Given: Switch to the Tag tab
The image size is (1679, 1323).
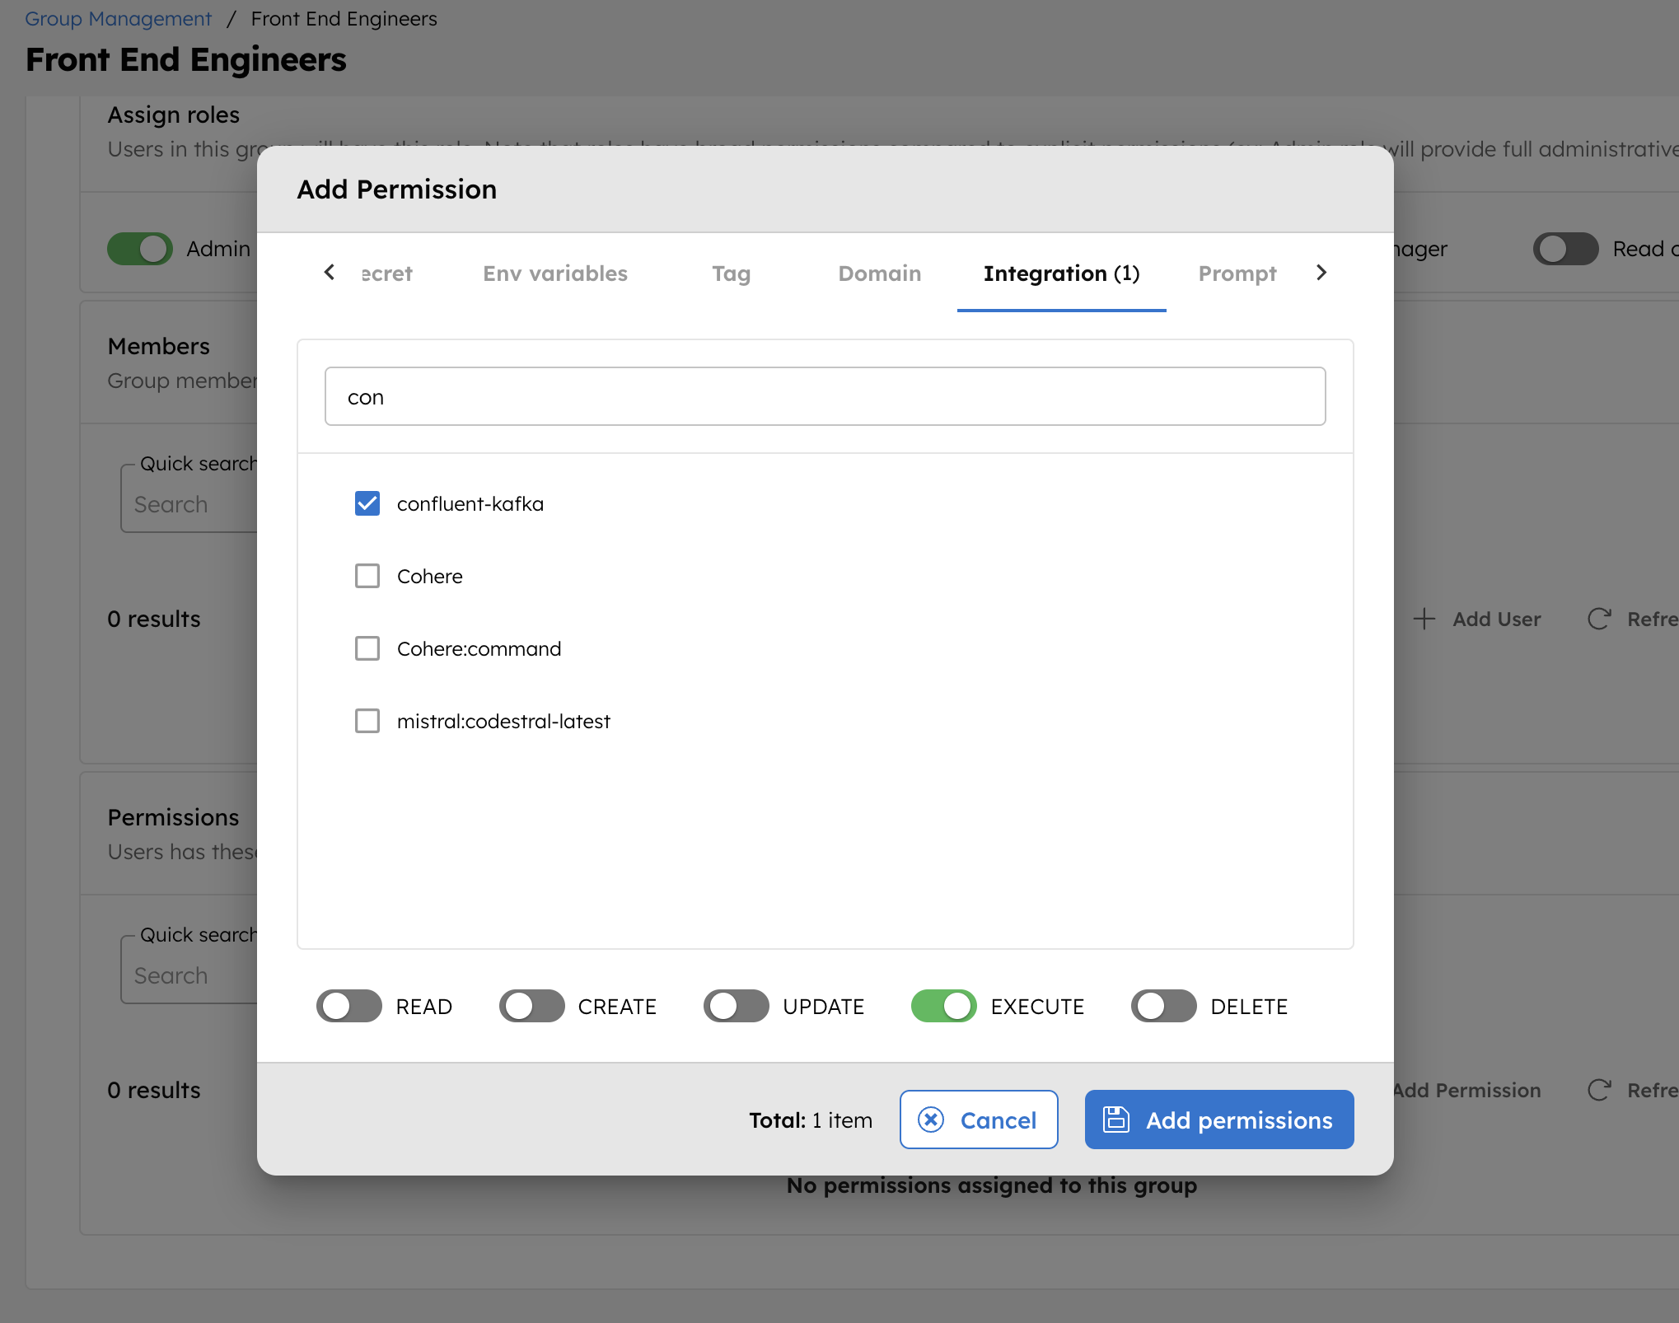Looking at the screenshot, I should (x=732, y=273).
